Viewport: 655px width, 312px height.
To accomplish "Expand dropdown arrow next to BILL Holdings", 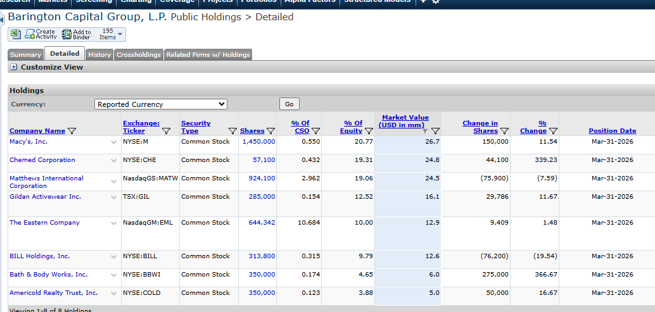I will [113, 257].
